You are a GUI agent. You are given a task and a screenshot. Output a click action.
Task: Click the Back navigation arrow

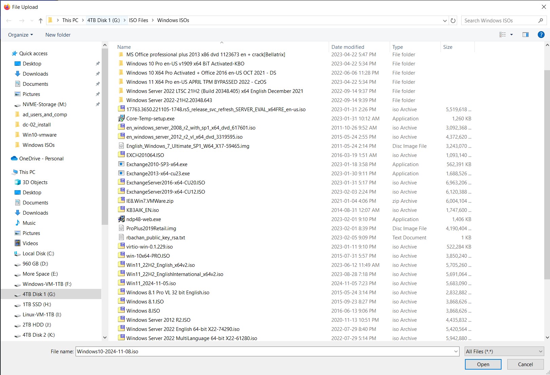[9, 21]
